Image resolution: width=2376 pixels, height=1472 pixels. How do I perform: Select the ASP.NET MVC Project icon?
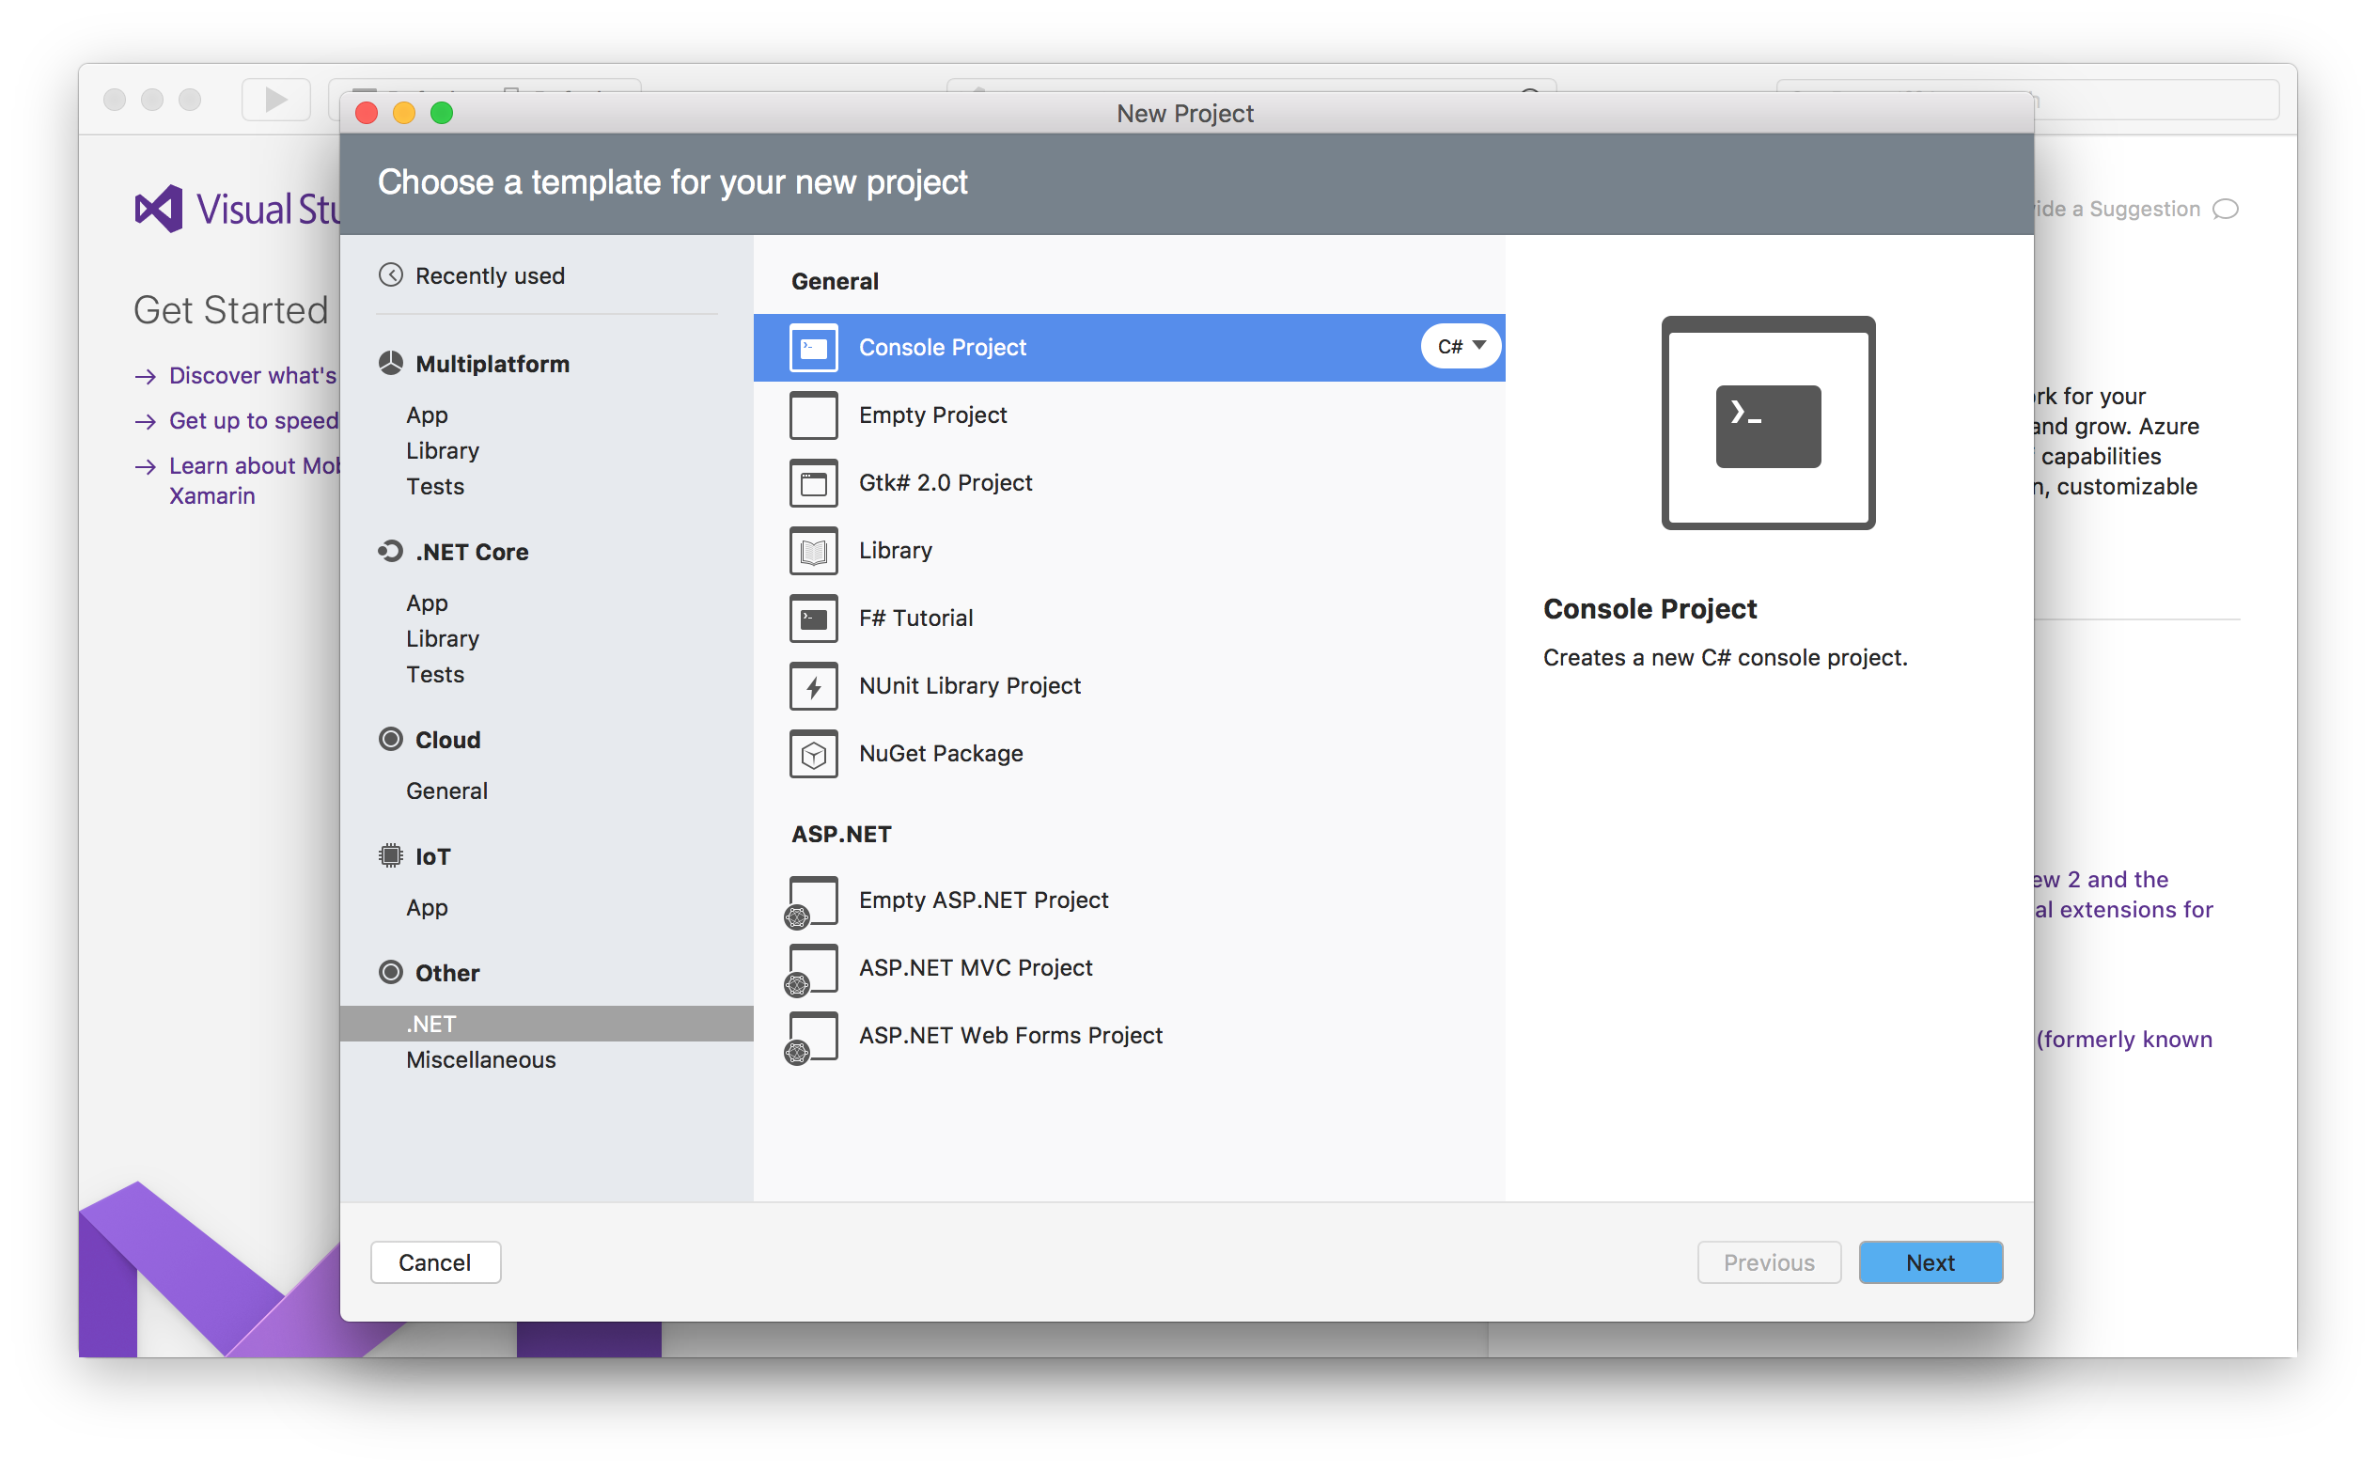[x=813, y=968]
